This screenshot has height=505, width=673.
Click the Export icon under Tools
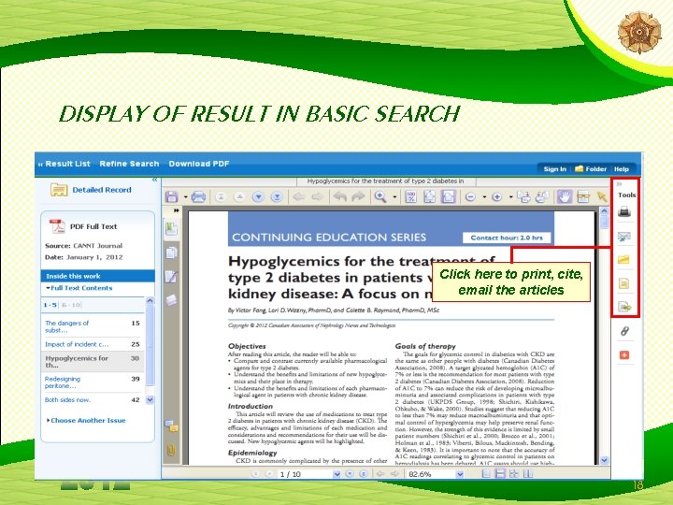point(624,307)
